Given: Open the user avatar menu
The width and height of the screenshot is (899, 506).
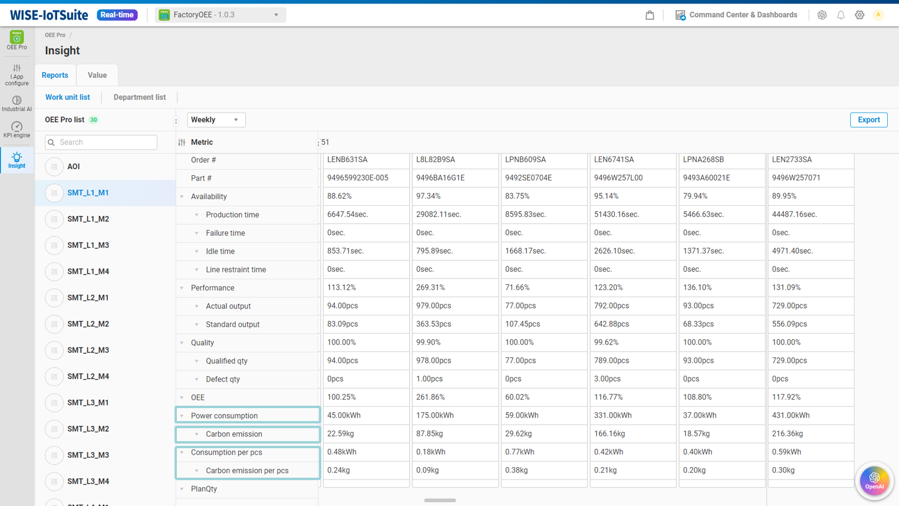Looking at the screenshot, I should tap(878, 15).
